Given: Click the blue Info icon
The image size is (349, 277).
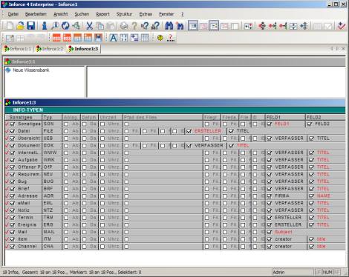Looking at the screenshot, I should click(45, 26).
